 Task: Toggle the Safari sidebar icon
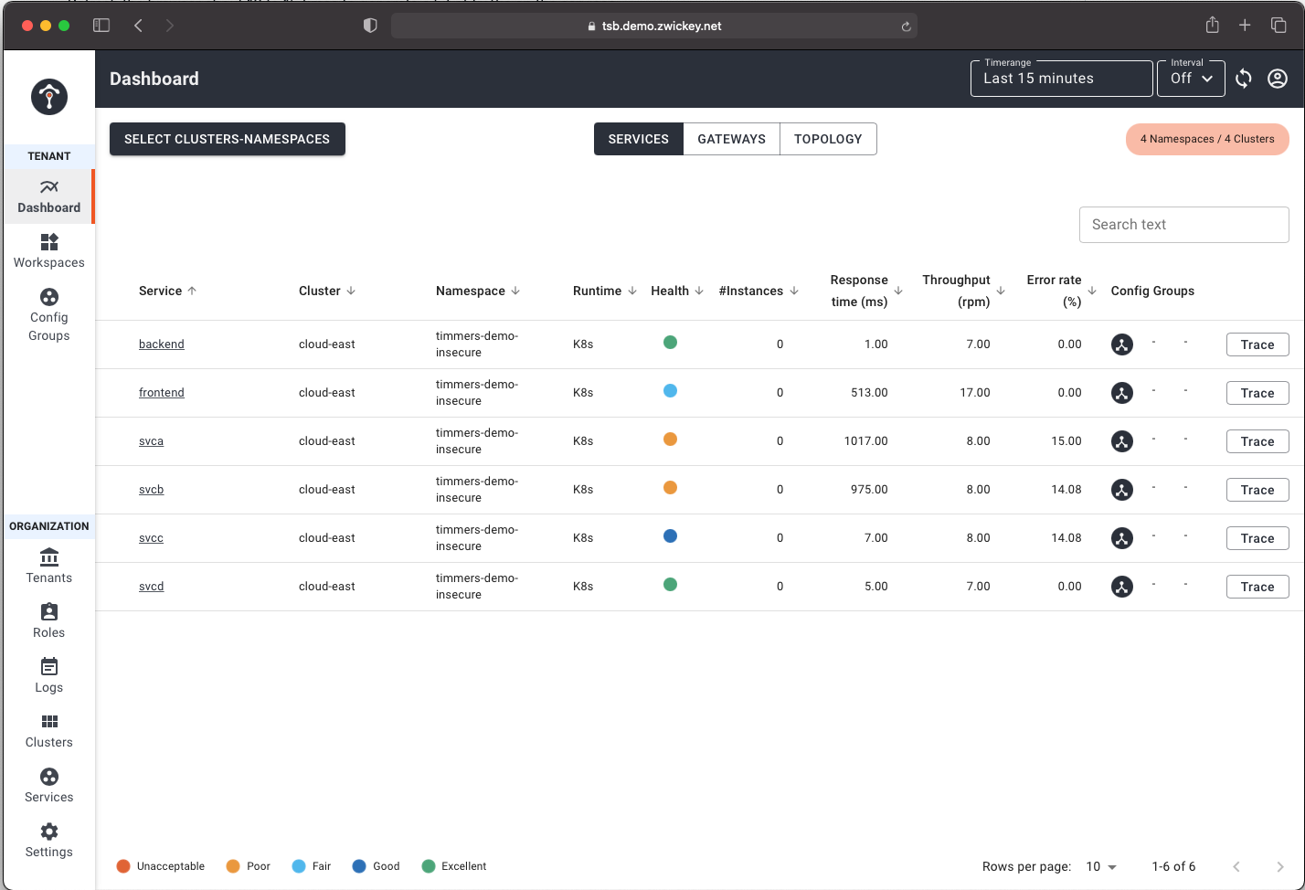pos(101,26)
